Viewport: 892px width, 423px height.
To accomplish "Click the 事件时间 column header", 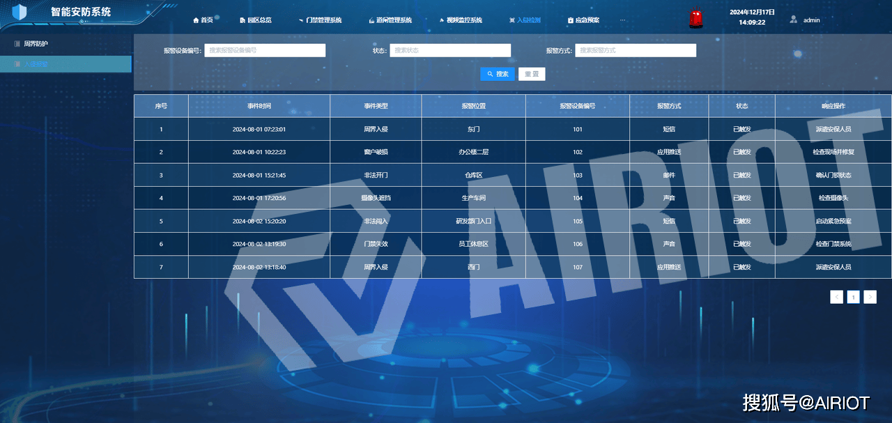I will [x=259, y=106].
